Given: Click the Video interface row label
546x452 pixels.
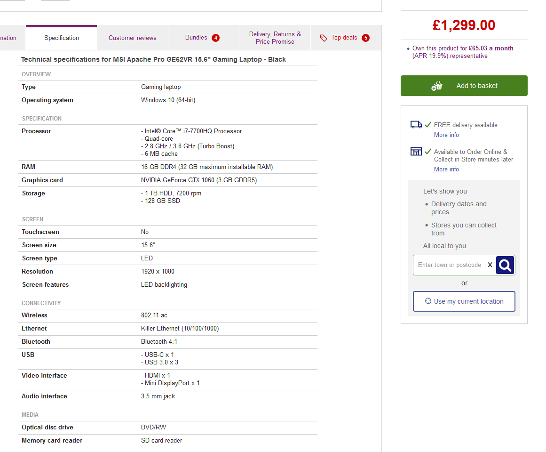Looking at the screenshot, I should point(44,375).
